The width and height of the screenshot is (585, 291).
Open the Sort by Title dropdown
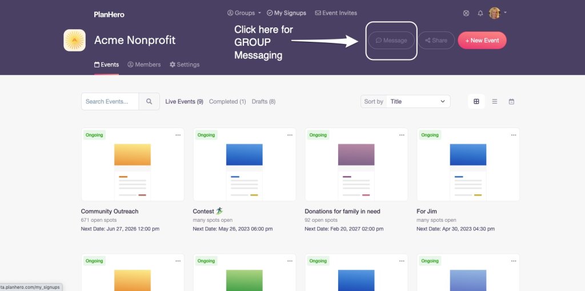[418, 102]
